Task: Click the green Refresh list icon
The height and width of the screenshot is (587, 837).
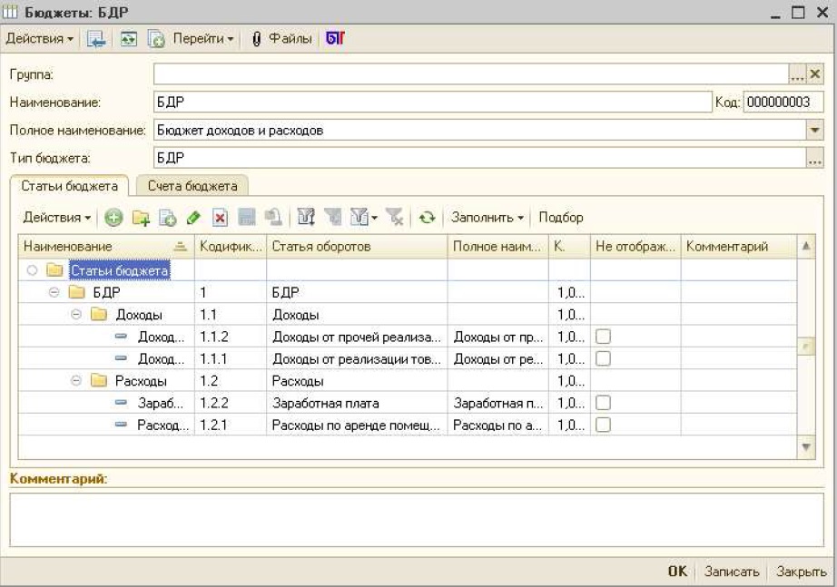Action: 427,217
